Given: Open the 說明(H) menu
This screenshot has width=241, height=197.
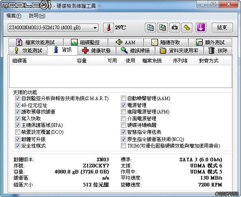Looking at the screenshot, I should [37, 16].
